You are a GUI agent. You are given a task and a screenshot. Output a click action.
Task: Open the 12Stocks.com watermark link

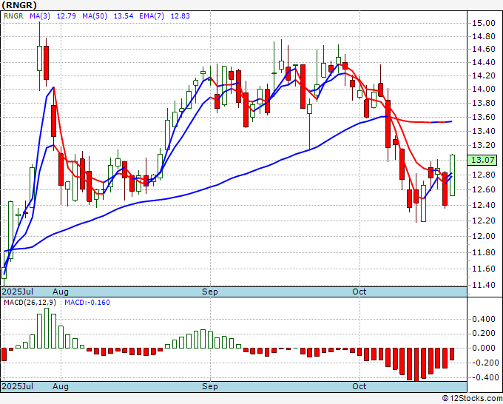coord(470,398)
